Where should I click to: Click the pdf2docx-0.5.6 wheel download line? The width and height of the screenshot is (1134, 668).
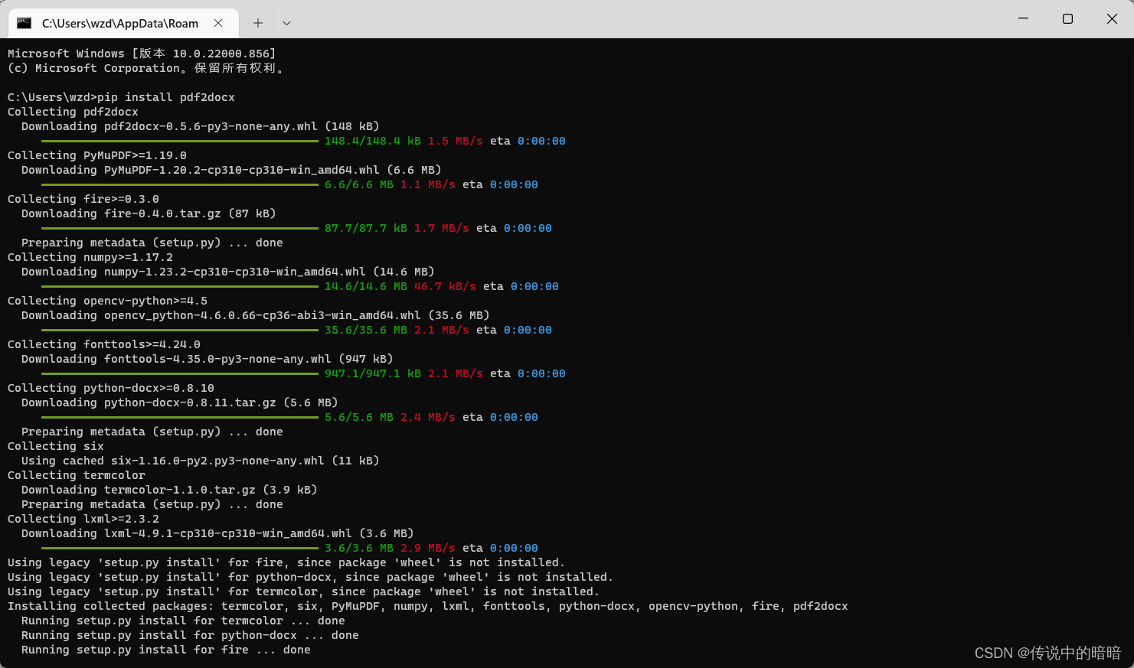click(200, 126)
